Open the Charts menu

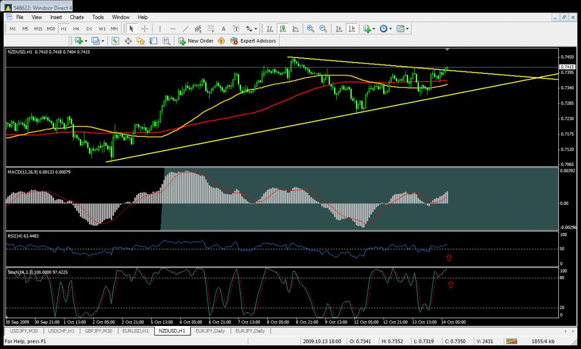pos(77,17)
